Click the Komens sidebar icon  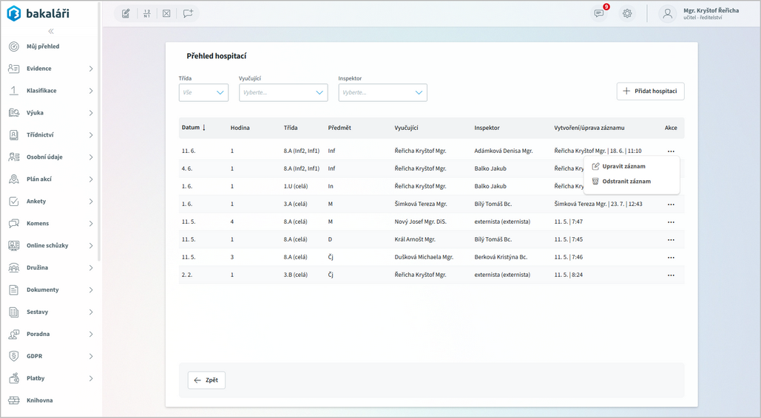coord(14,224)
